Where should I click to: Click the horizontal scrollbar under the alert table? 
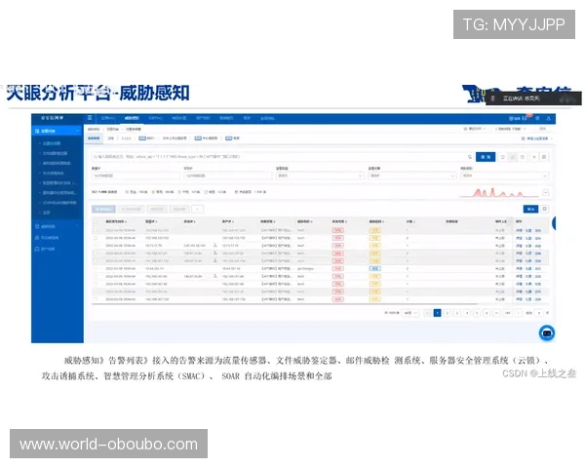pos(285,304)
